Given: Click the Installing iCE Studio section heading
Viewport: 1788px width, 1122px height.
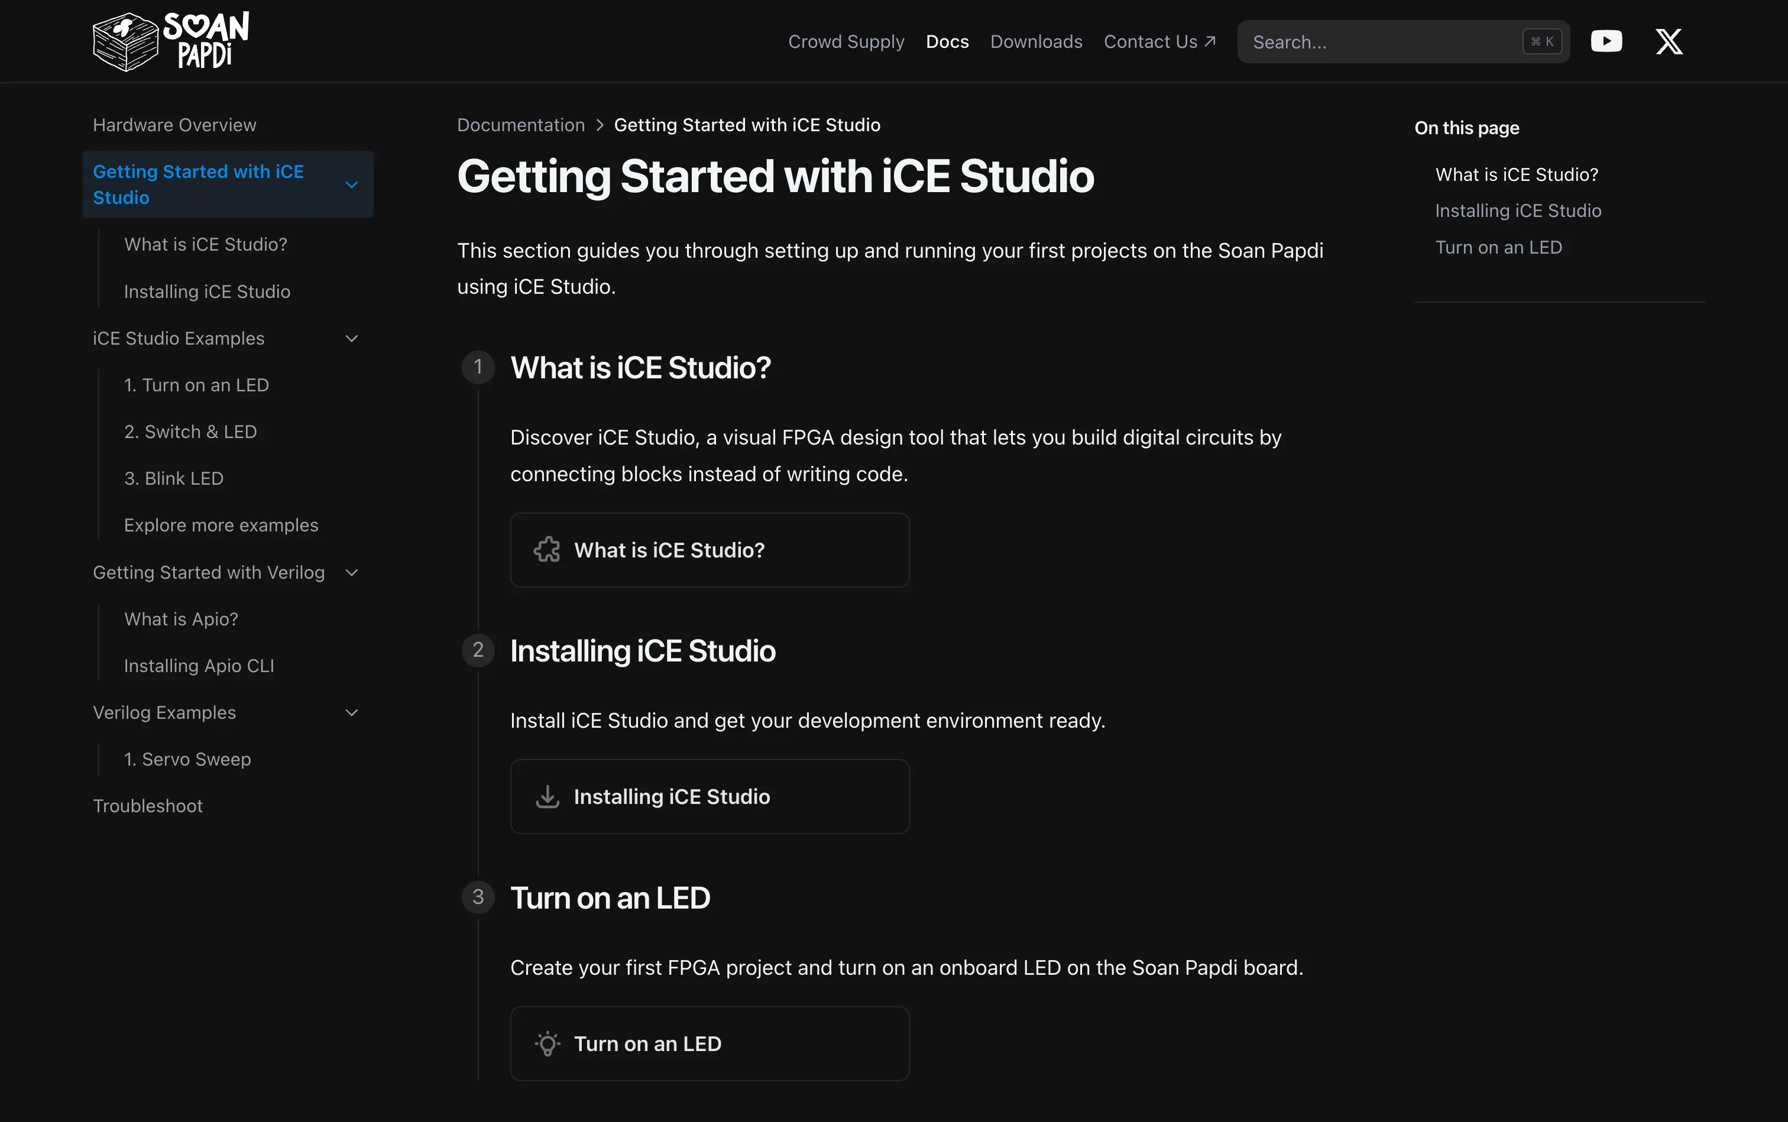Looking at the screenshot, I should pos(643,651).
